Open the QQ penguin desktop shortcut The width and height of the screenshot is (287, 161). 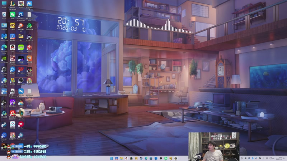point(13,48)
